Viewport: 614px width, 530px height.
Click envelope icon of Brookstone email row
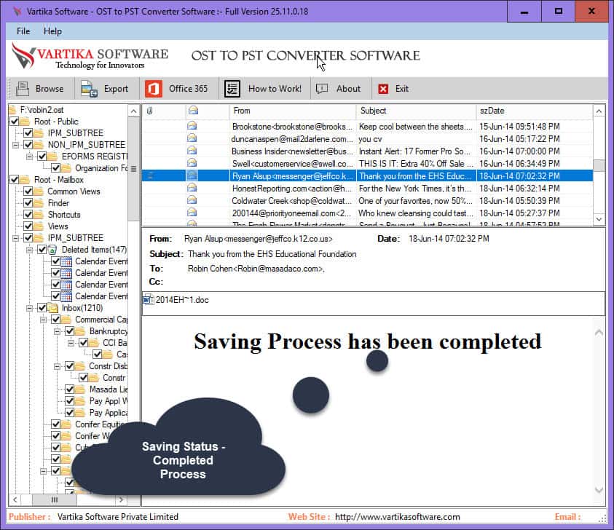pyautogui.click(x=192, y=126)
